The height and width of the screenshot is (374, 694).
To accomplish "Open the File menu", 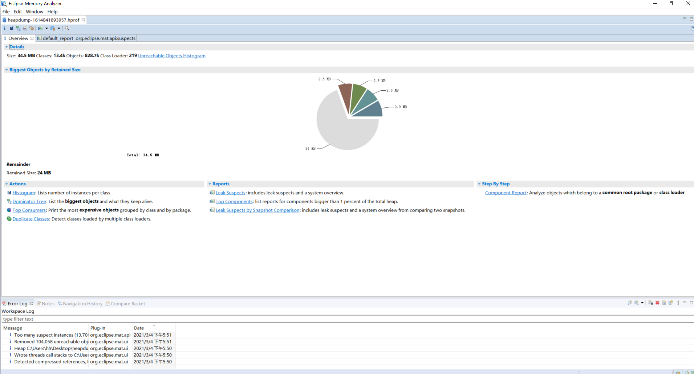I will coord(6,12).
